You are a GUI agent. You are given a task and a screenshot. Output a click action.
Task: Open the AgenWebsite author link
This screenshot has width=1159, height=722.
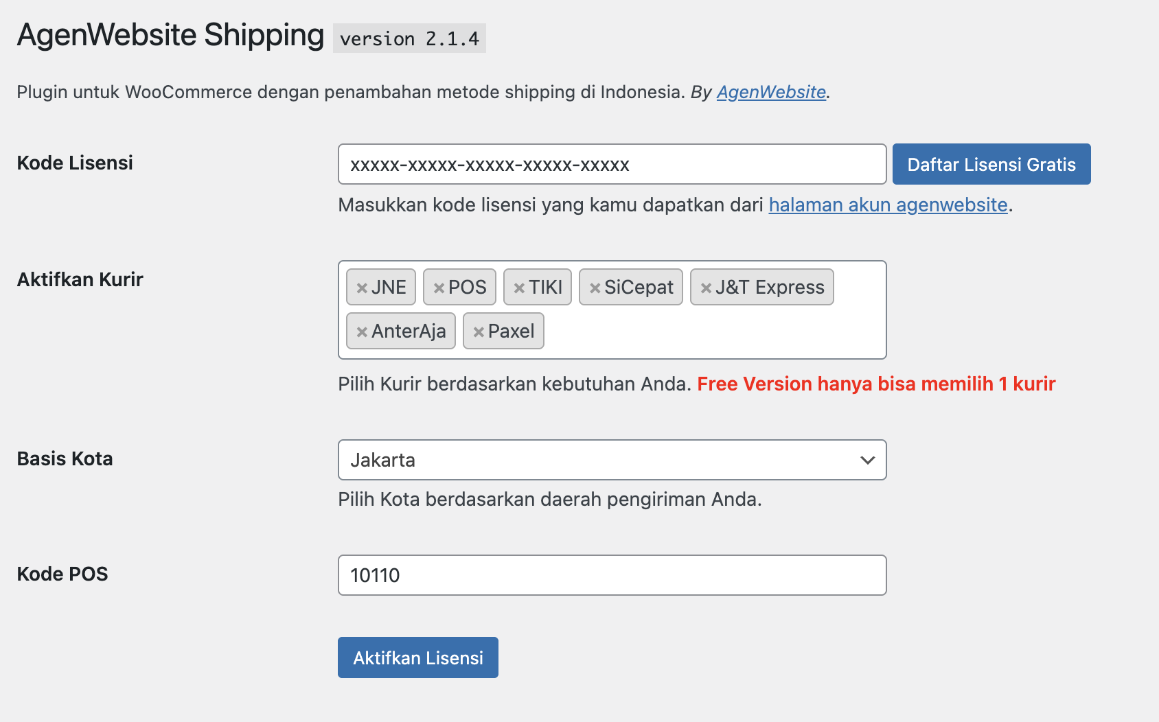(x=771, y=92)
